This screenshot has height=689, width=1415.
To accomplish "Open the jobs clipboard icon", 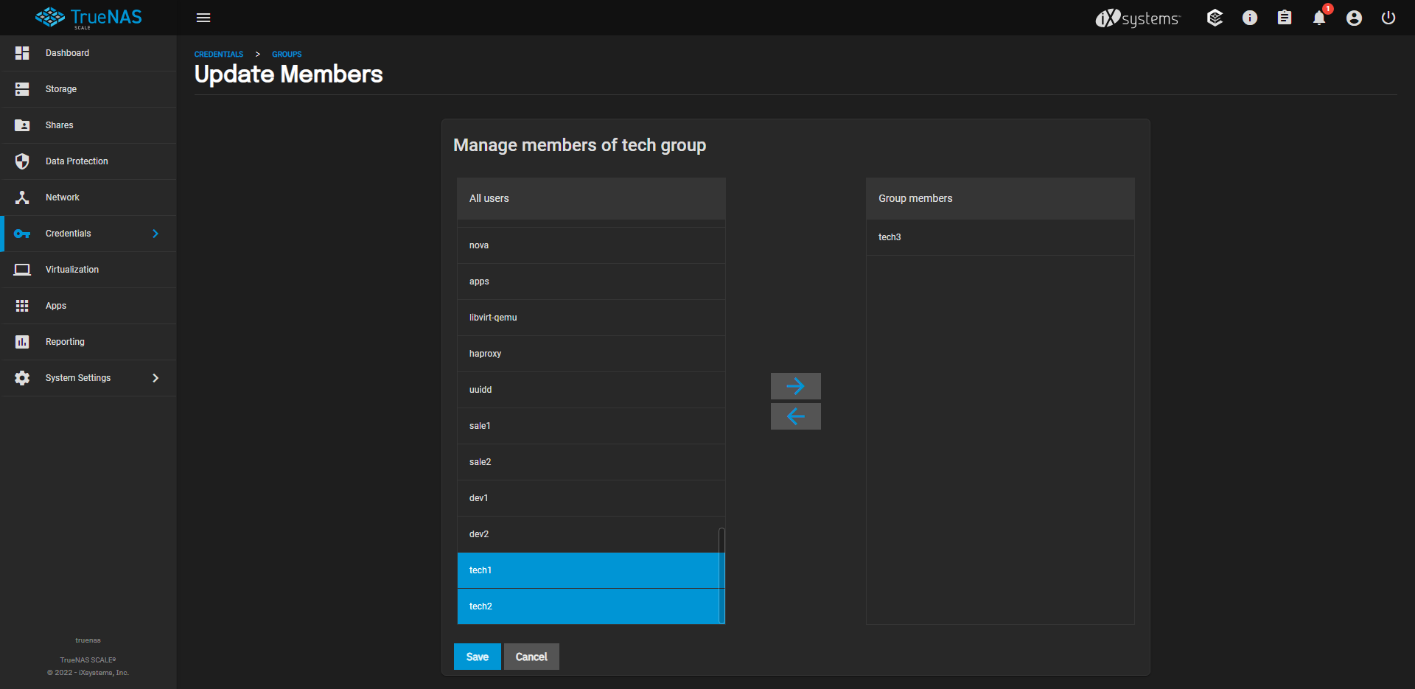I will click(x=1284, y=18).
